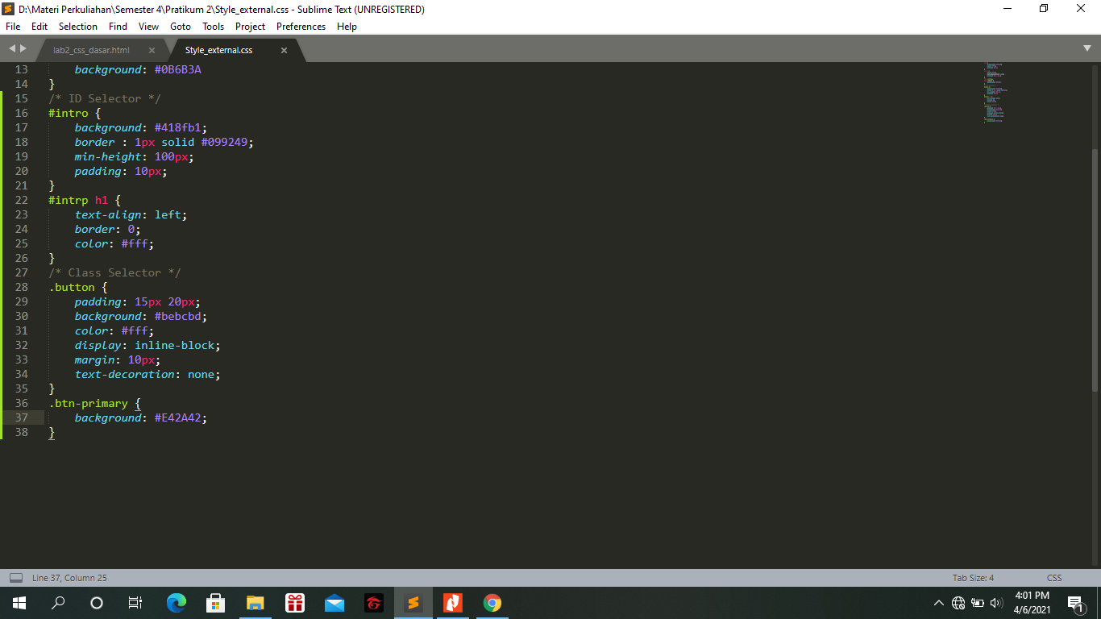Open Google Chrome from the taskbar
Image resolution: width=1101 pixels, height=619 pixels.
[492, 603]
